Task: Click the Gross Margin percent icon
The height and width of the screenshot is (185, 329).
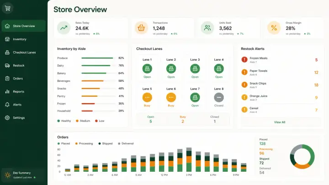Action: [274, 28]
